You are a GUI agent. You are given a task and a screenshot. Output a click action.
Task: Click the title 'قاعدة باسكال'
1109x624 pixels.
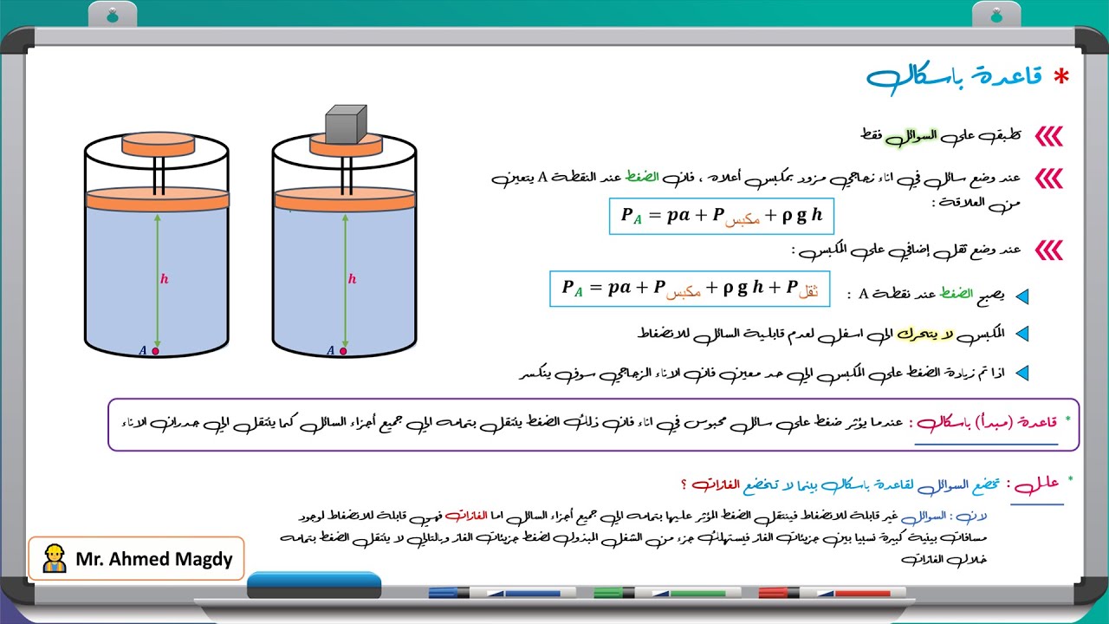(953, 79)
